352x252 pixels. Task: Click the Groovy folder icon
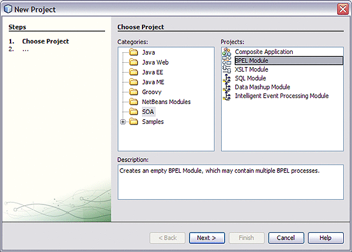point(134,92)
